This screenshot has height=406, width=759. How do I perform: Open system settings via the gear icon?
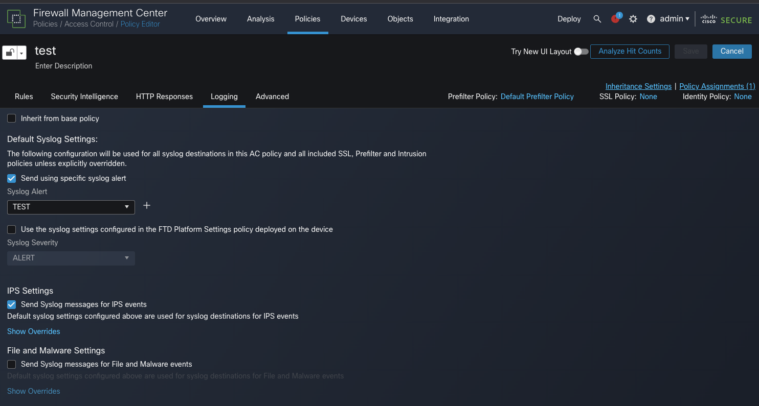click(633, 19)
